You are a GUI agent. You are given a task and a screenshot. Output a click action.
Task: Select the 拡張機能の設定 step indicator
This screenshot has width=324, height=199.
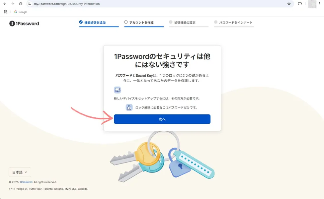[x=171, y=22]
